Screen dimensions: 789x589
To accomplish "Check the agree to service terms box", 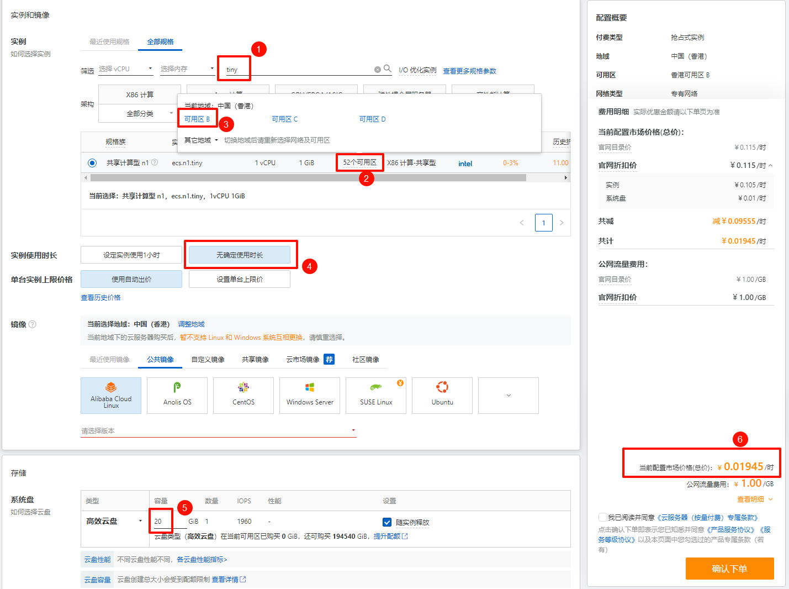I will pyautogui.click(x=602, y=517).
